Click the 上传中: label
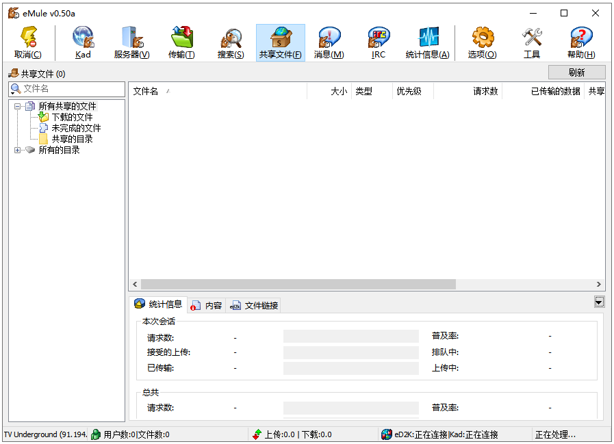 [445, 368]
